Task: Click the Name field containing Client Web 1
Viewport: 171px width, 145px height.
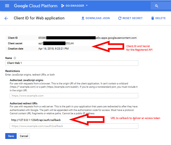Action: pos(72,63)
